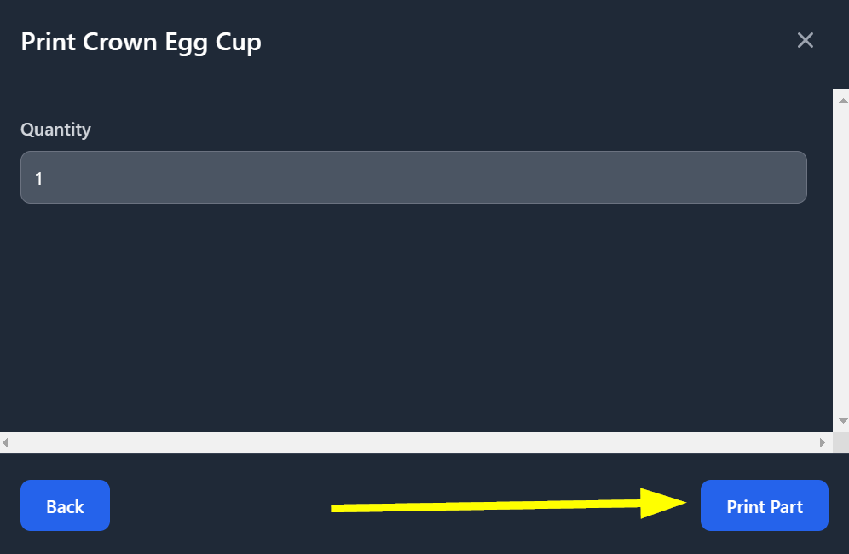The height and width of the screenshot is (554, 849).
Task: Click the Quantity label text
Action: click(55, 130)
